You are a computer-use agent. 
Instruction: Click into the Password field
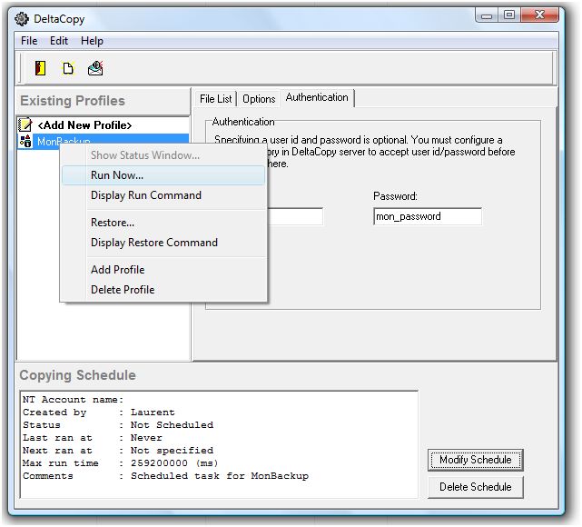[428, 216]
